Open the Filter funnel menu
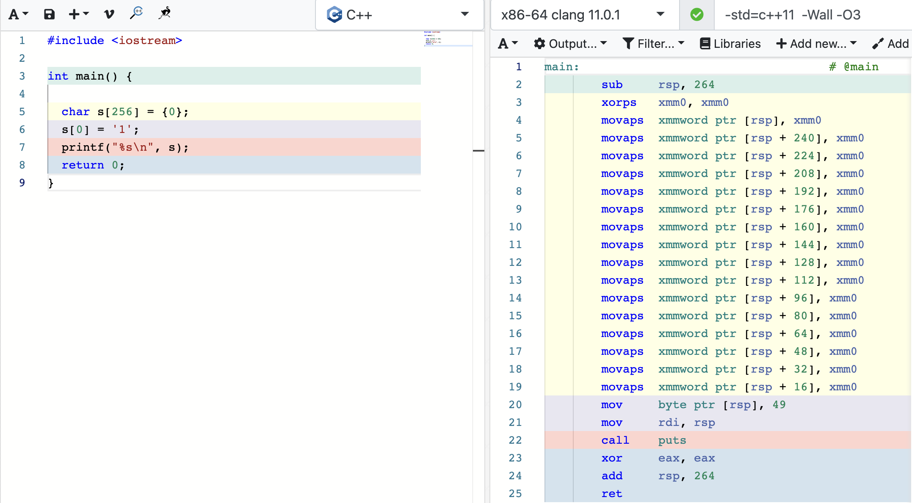The width and height of the screenshot is (912, 503). pos(653,44)
